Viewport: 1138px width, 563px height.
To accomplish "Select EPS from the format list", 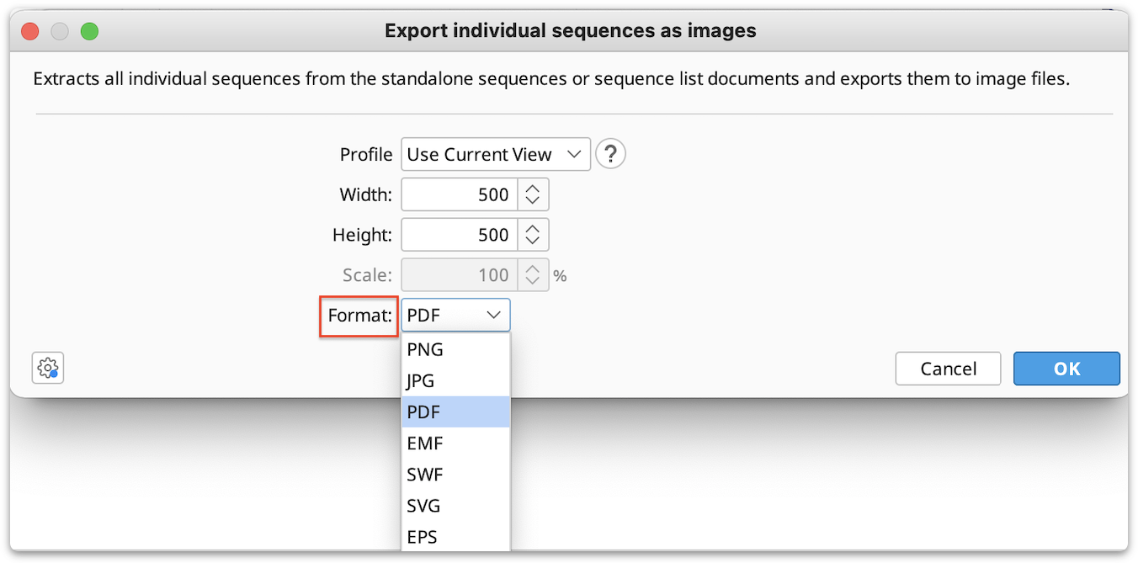I will (x=455, y=536).
